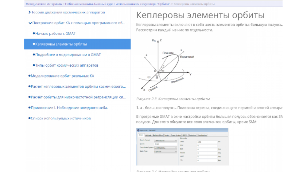The width and height of the screenshot is (307, 172).
Task: Click bullet icon before 'Подробнее о моделировании в GMAT'
Action: click(34, 55)
